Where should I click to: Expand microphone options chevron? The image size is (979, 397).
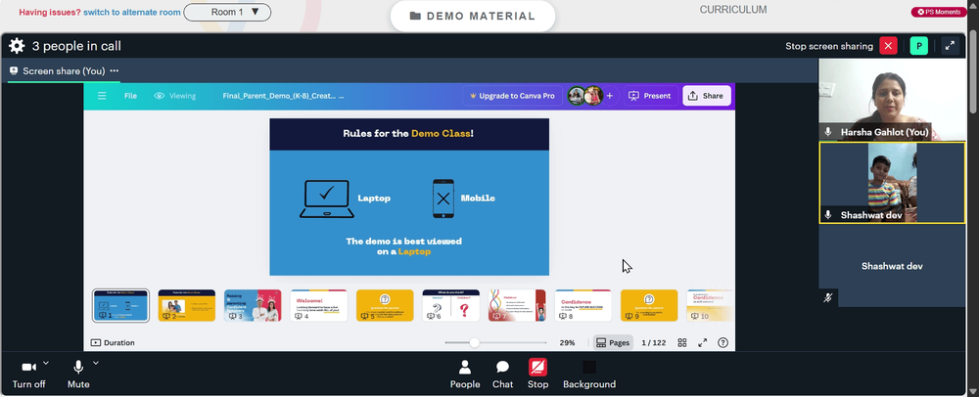click(96, 363)
